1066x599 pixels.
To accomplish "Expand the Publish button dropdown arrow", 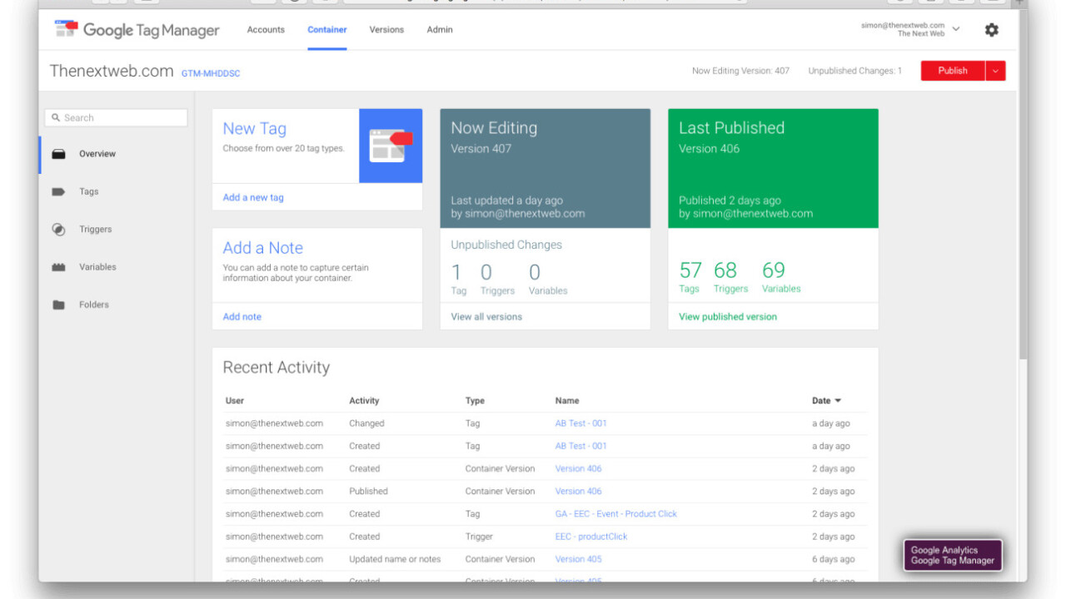I will (x=995, y=71).
